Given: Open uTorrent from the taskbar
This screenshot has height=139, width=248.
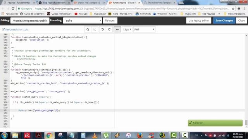Looking at the screenshot, I should [x=106, y=136].
